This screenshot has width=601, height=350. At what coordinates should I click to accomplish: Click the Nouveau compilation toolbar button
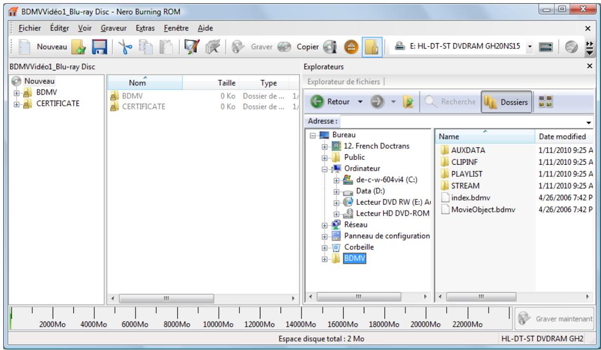point(42,47)
